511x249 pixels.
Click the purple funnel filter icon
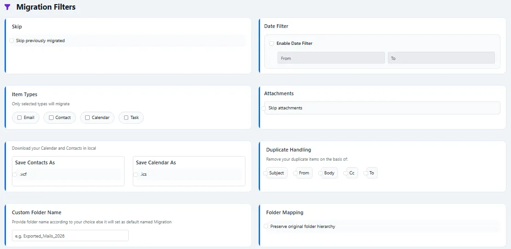coord(7,7)
